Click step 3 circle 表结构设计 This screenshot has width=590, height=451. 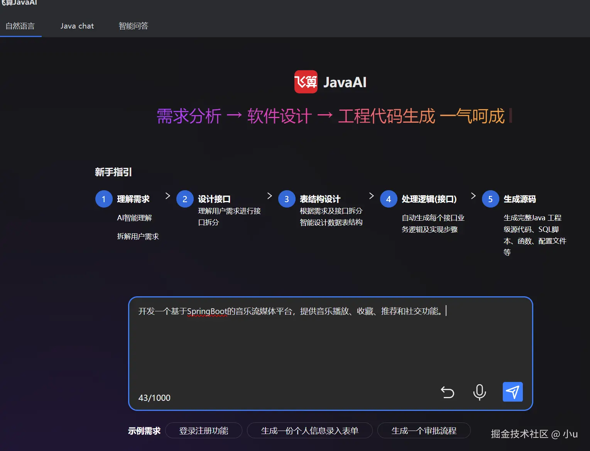click(x=287, y=199)
